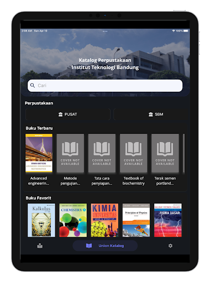Click the Perpustakaan section heading
The width and height of the screenshot is (210, 283).
[39, 103]
